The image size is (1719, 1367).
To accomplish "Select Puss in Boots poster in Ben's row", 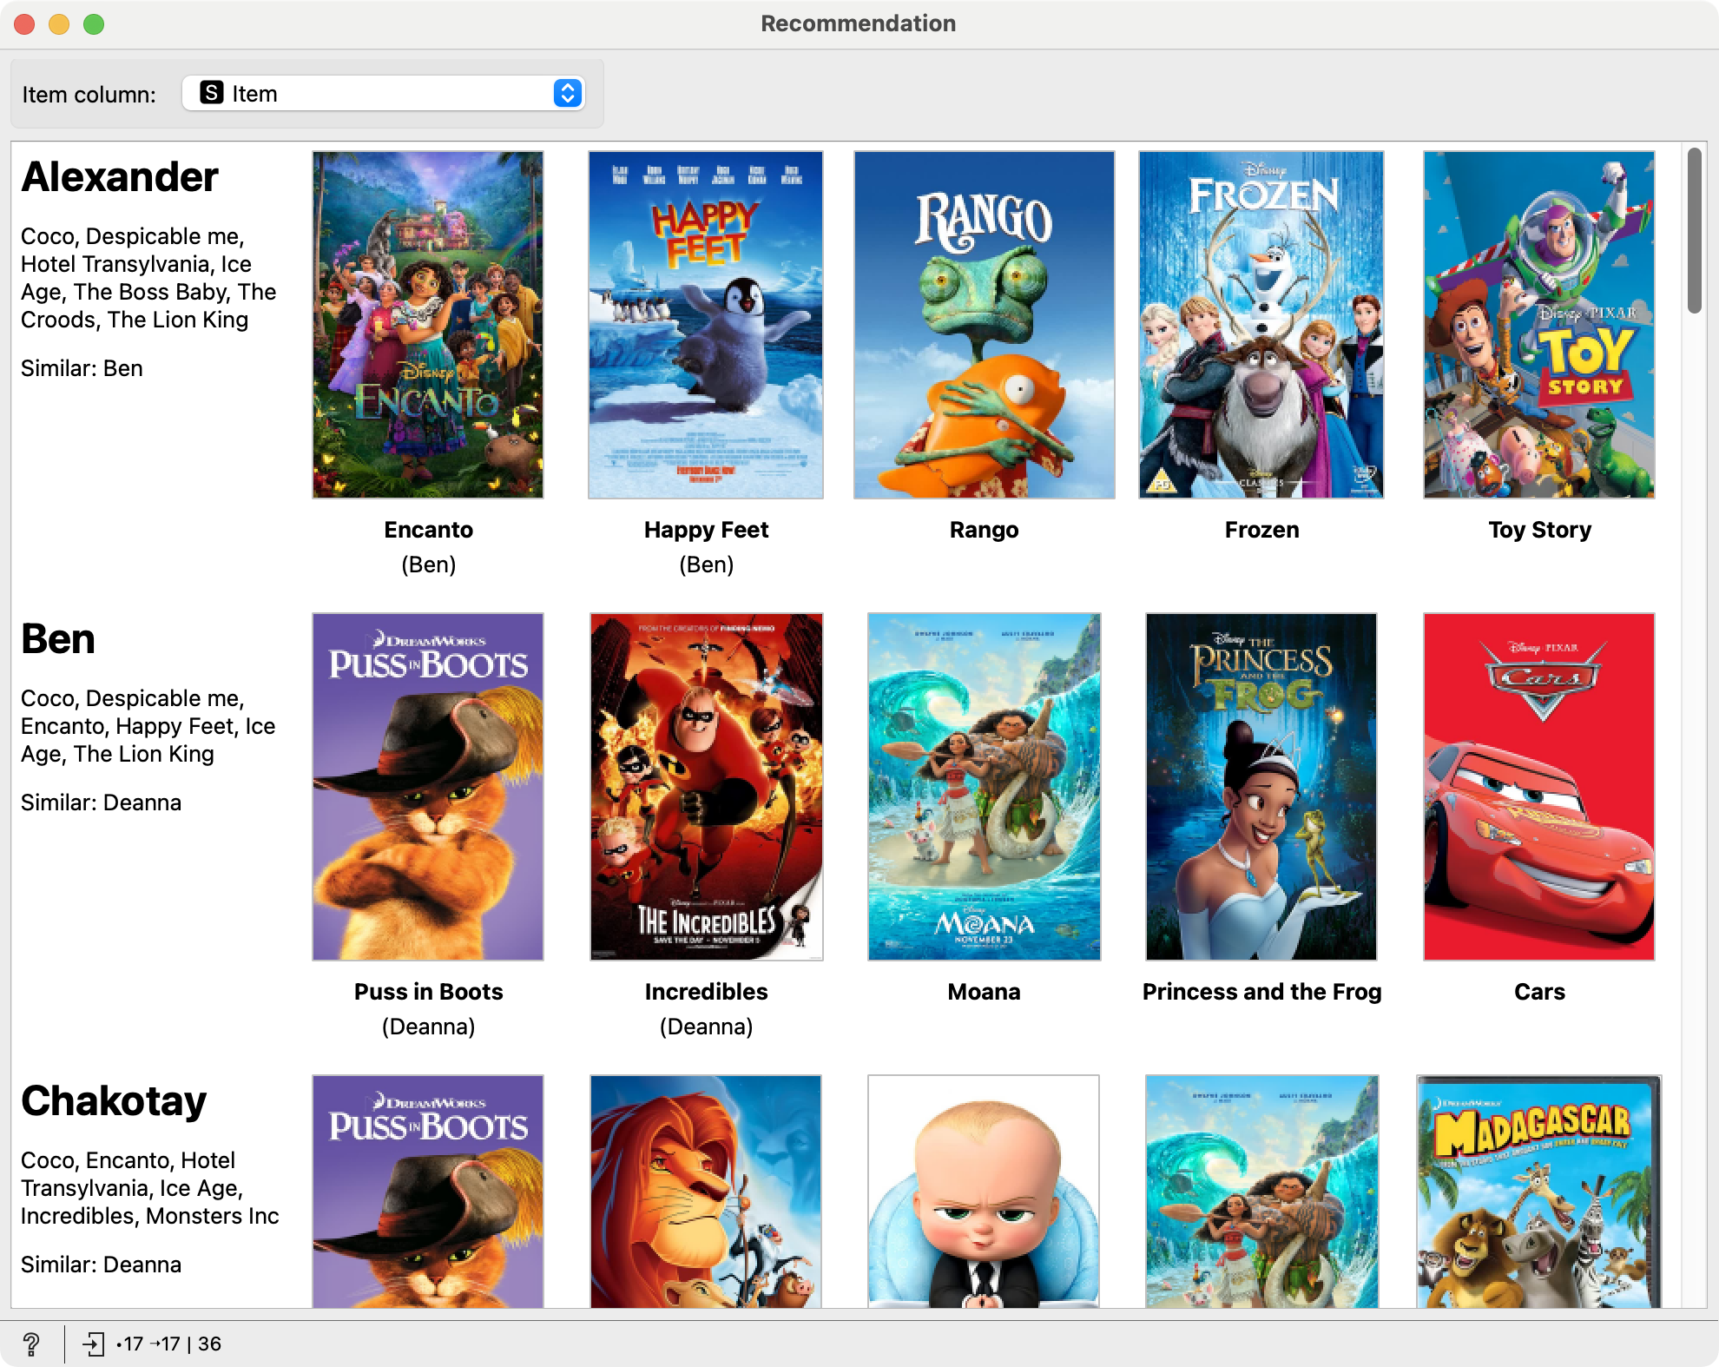I will [428, 787].
